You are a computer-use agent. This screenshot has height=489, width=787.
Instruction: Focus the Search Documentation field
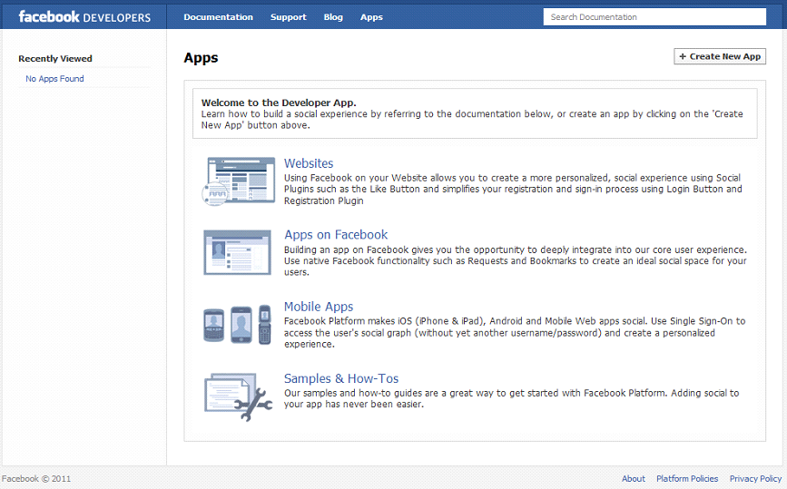(654, 16)
